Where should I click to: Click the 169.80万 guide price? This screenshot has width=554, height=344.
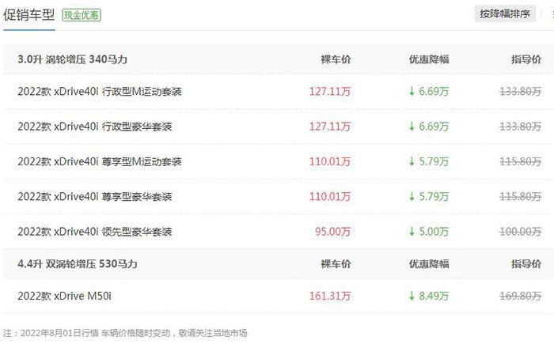pos(521,296)
